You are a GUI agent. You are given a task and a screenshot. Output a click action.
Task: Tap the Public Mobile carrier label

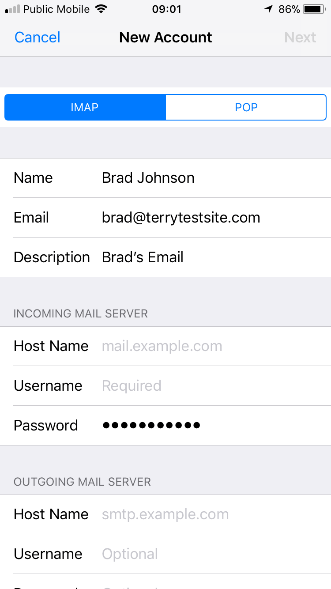coord(56,9)
